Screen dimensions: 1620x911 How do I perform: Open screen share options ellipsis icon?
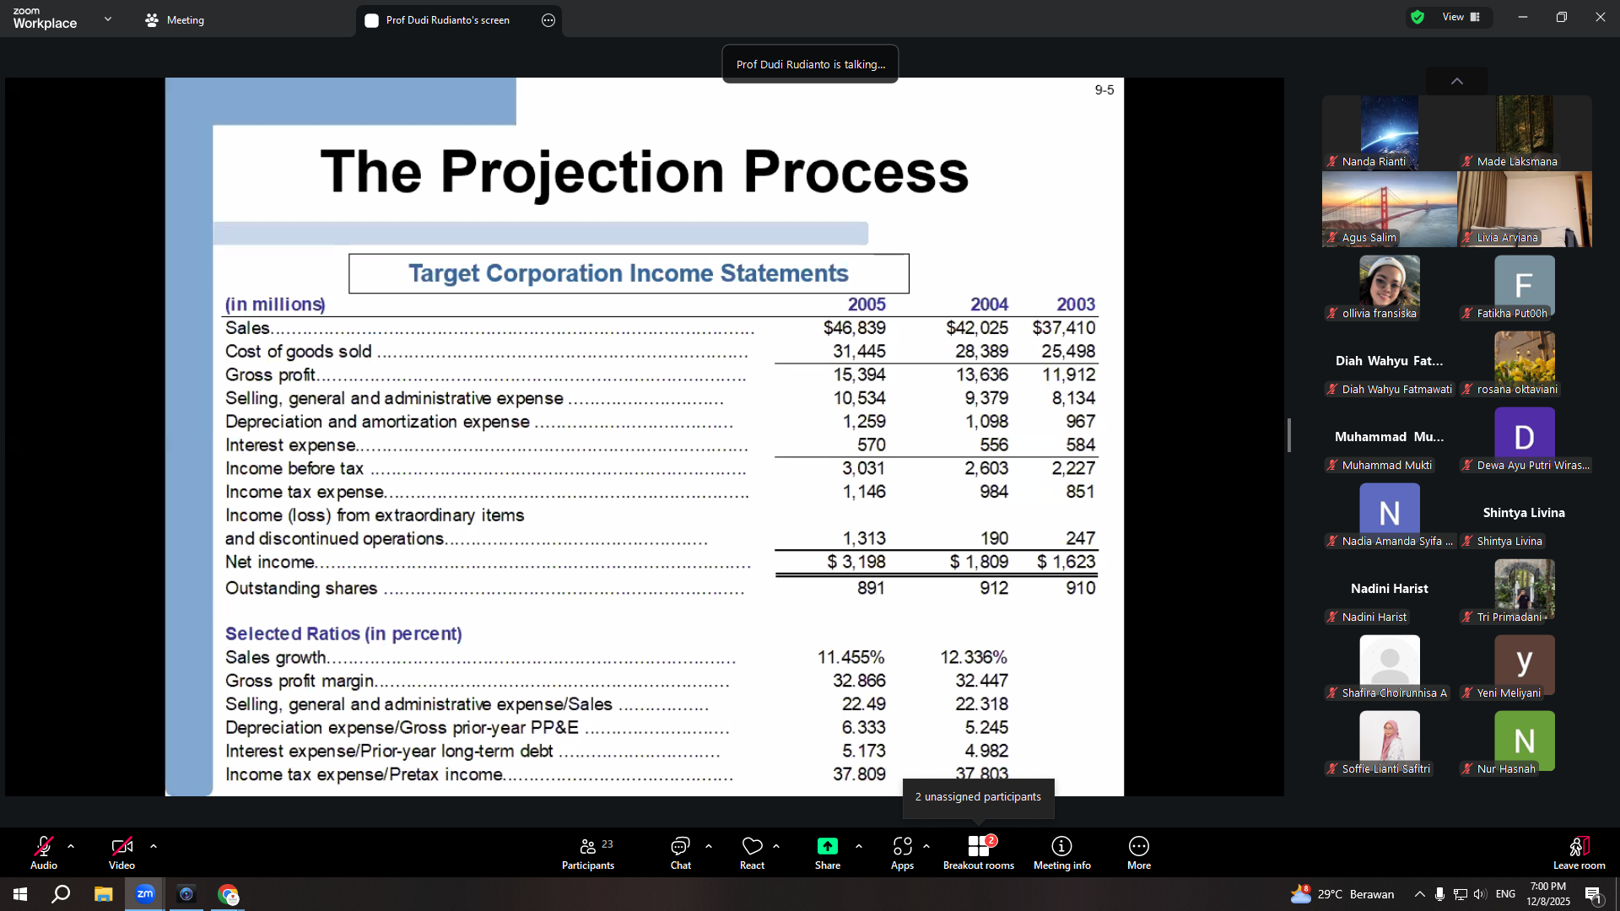point(548,20)
